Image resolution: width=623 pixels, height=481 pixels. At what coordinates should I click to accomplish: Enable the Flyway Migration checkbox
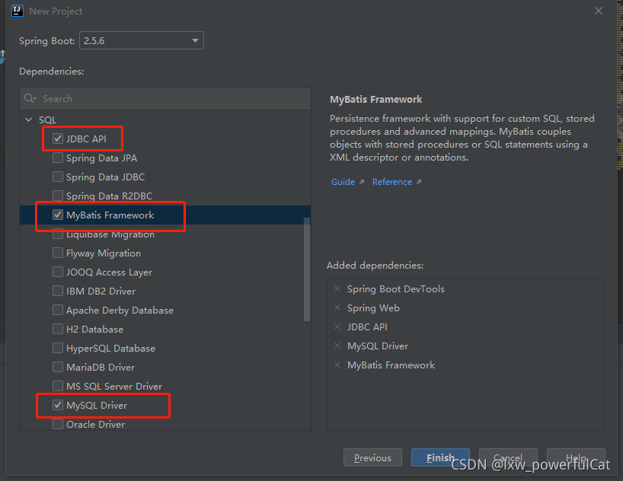58,253
